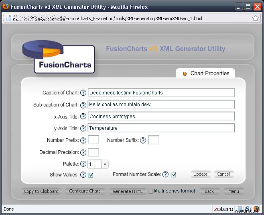This screenshot has width=264, height=215.
Task: Open Zotero from the status bar
Action: 223,209
